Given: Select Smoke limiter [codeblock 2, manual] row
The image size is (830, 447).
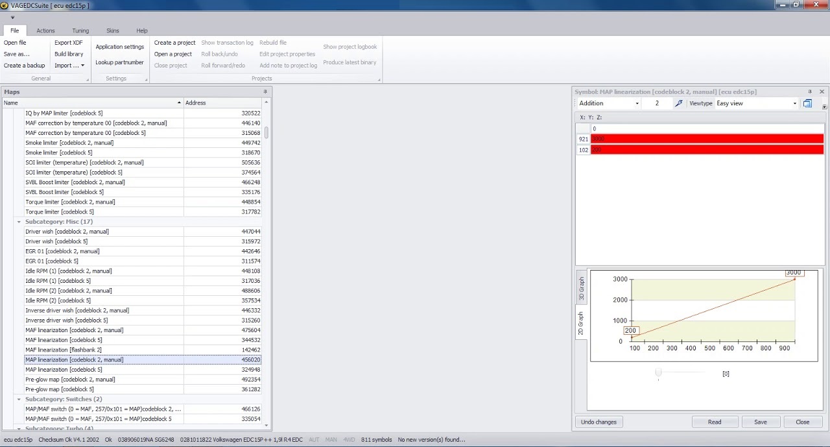Looking at the screenshot, I should 143,143.
